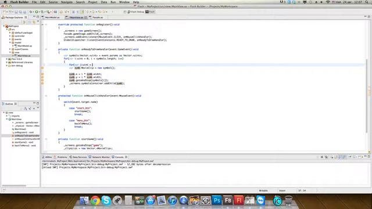Minimize the Package Explorer panel
Image resolution: width=372 pixels, height=209 pixels.
(x=34, y=17)
